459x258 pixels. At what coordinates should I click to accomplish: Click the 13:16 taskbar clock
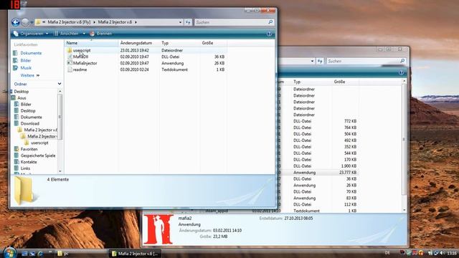pyautogui.click(x=452, y=253)
